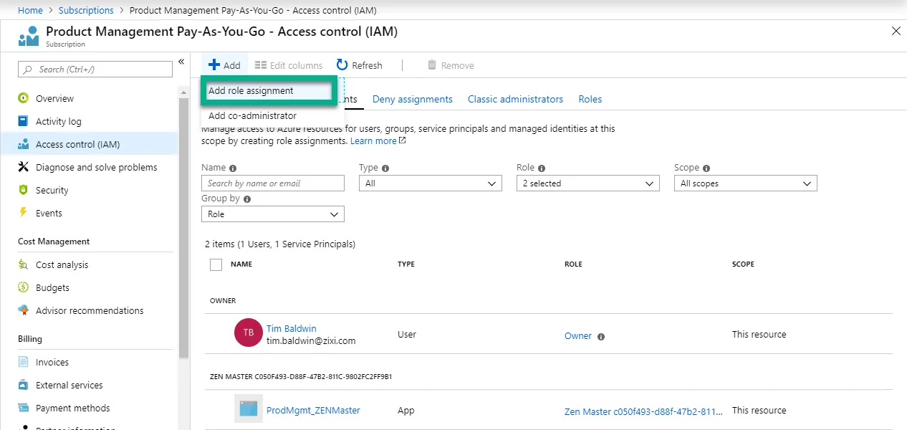Click the tim.baldwin@zixi.com email text
The width and height of the screenshot is (907, 430).
[x=311, y=340]
